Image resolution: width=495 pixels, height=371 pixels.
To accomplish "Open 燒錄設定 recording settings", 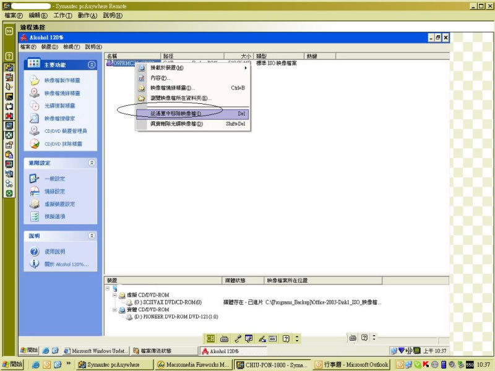I will 54,191.
